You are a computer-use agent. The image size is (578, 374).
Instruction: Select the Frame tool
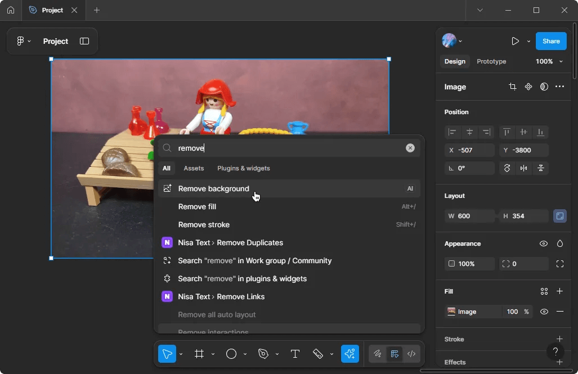199,354
